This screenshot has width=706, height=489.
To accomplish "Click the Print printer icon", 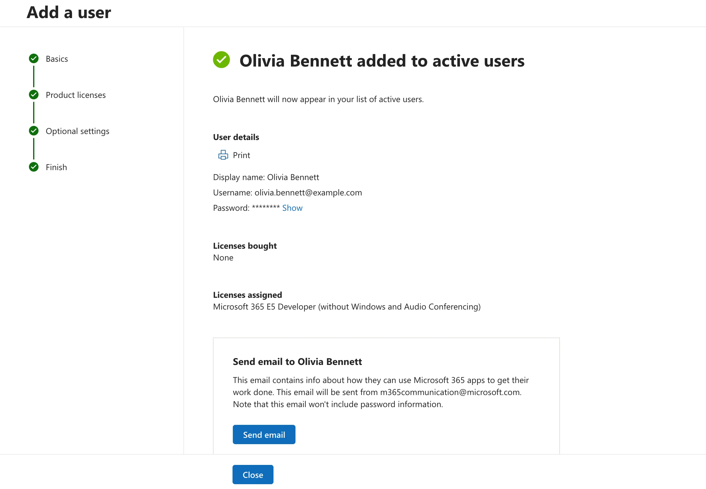I will coord(223,155).
